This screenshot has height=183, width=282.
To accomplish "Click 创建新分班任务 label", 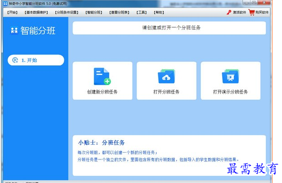I will 102,92.
